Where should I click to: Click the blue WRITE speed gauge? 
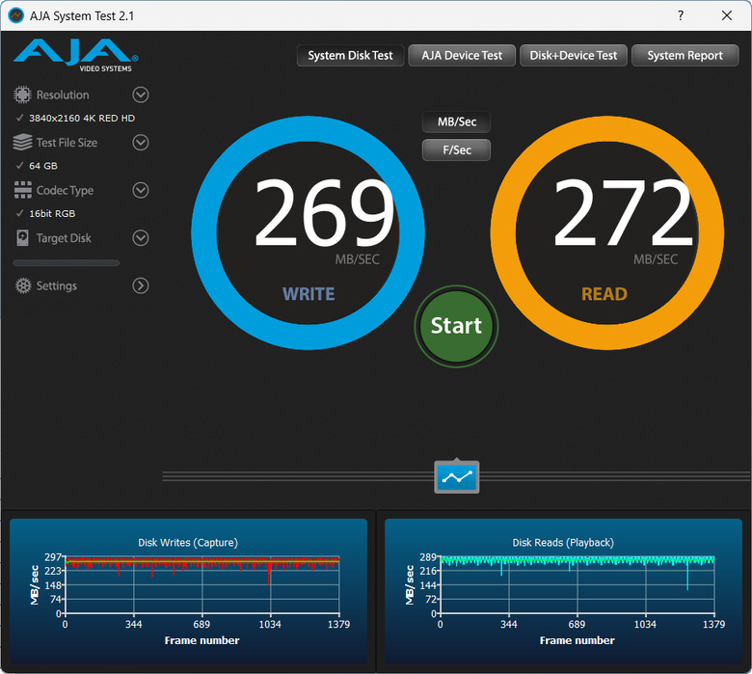(x=308, y=232)
